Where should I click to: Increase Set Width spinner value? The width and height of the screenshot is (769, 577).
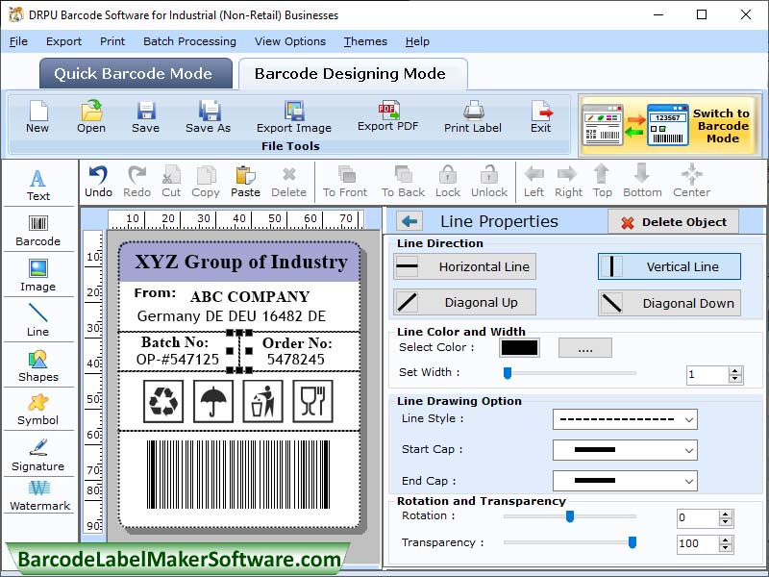point(734,371)
